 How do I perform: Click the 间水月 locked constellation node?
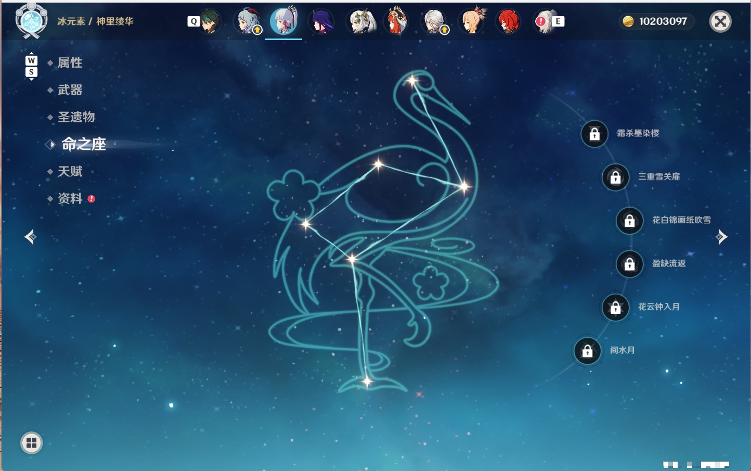point(588,351)
